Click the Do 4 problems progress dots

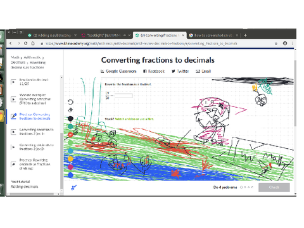click(x=246, y=187)
